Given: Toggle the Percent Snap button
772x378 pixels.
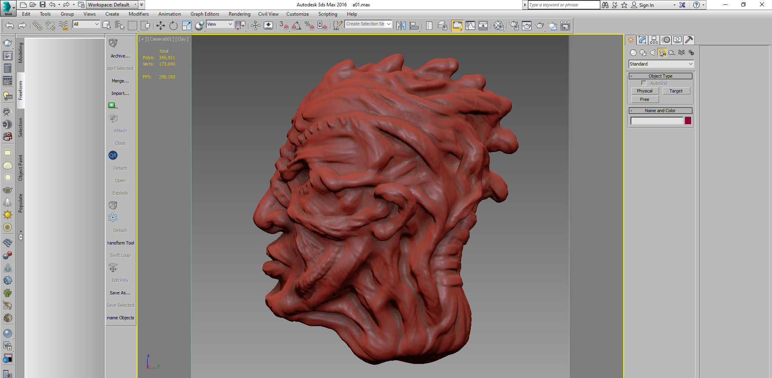Looking at the screenshot, I should 309,26.
